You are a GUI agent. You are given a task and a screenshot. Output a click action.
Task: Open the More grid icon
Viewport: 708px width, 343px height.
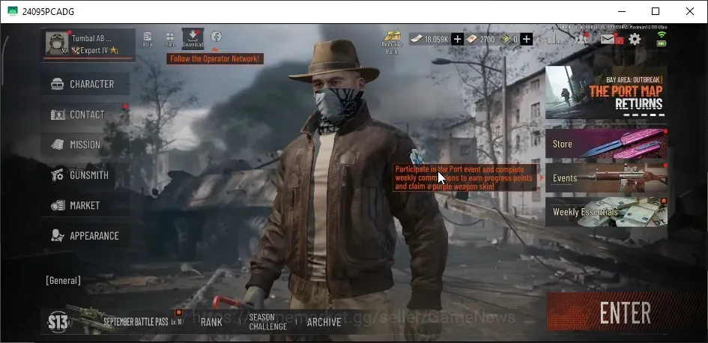170,39
